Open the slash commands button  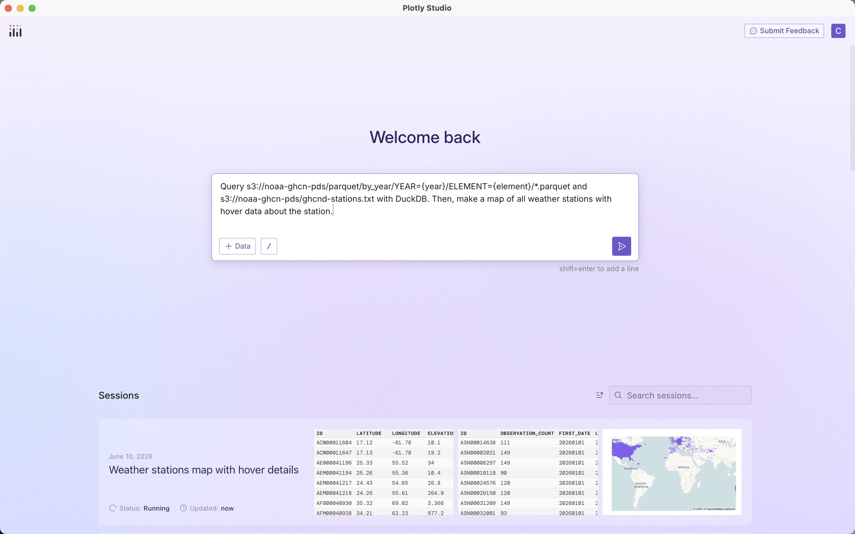click(x=269, y=246)
